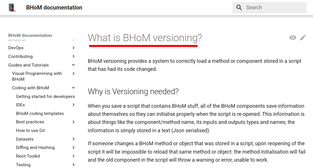Collapse the Guides and Tutorials section
313x168 pixels.
click(73, 65)
